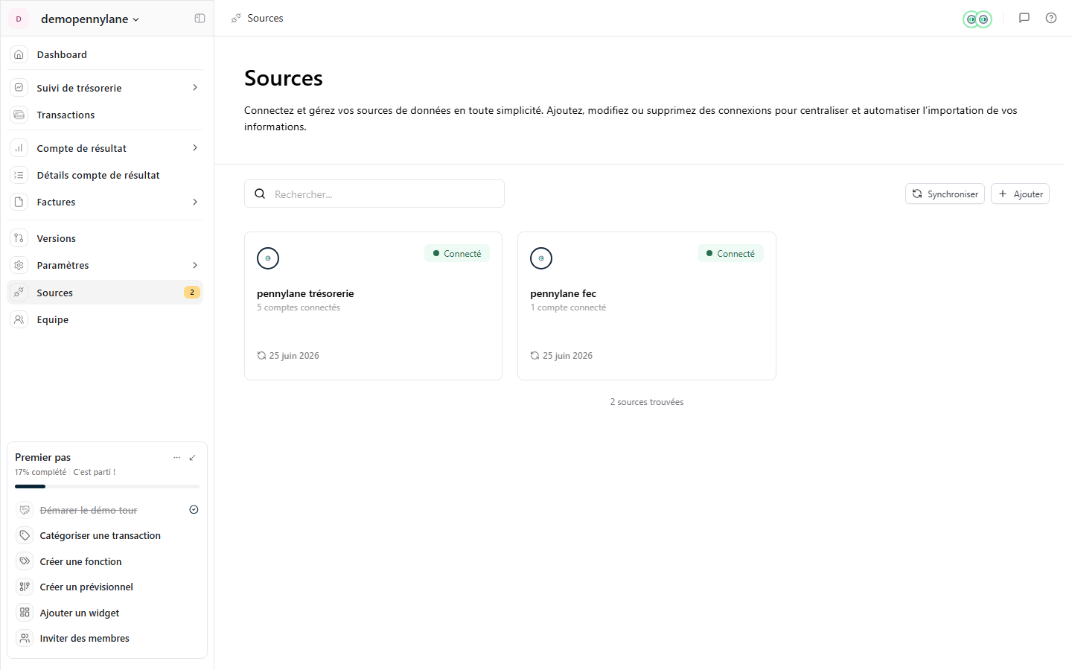This screenshot has width=1072, height=670.
Task: Expand Factures submenu chevron
Action: click(x=195, y=202)
